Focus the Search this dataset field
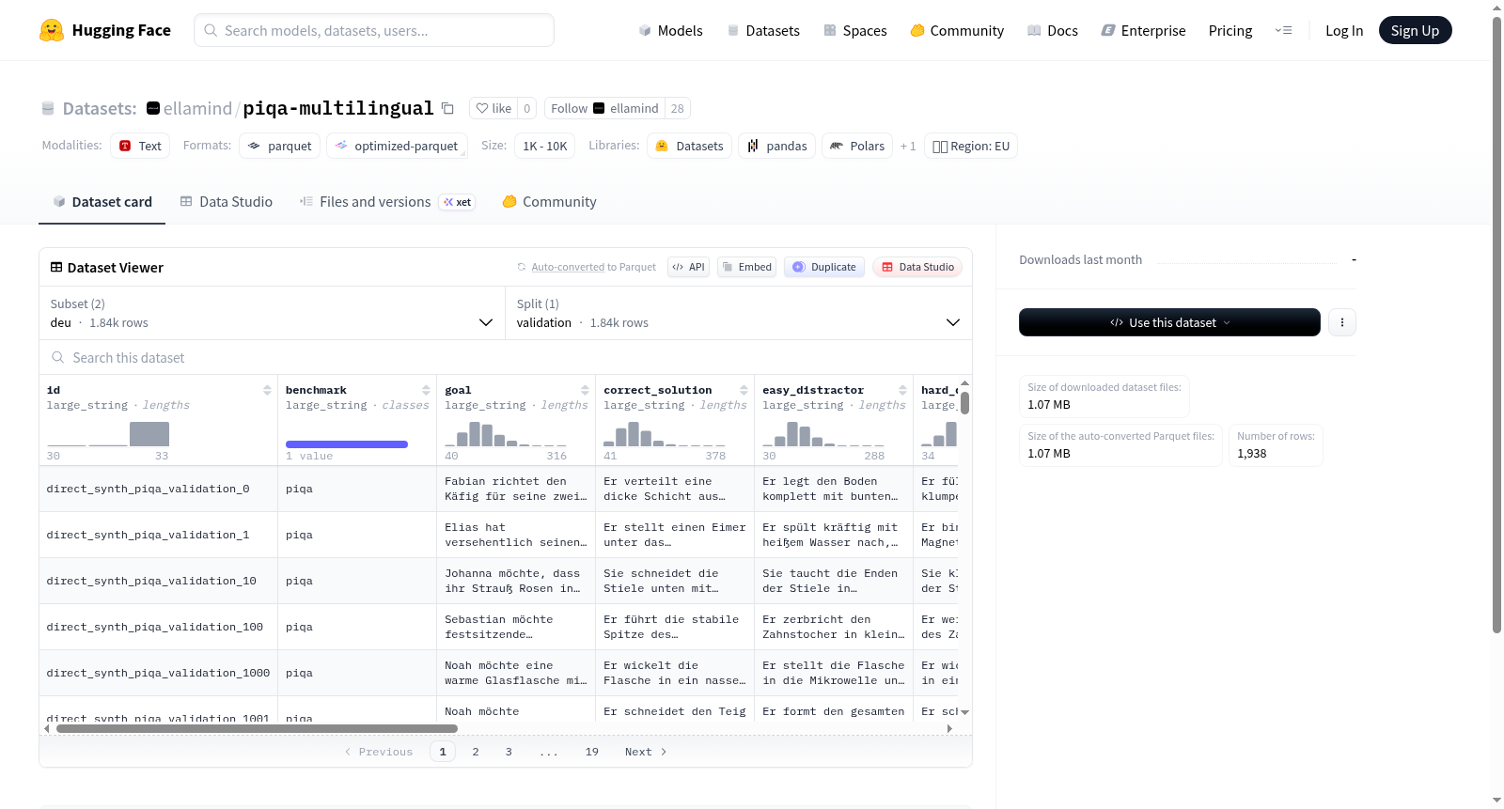Screen dimensions: 1504x809 coord(506,357)
